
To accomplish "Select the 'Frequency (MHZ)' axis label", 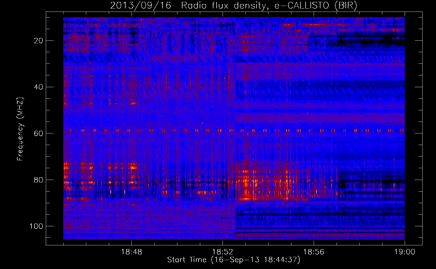I will 20,129.
